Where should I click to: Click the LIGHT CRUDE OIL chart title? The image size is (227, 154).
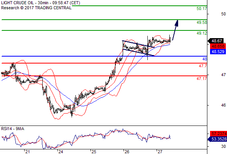[x=41, y=3]
